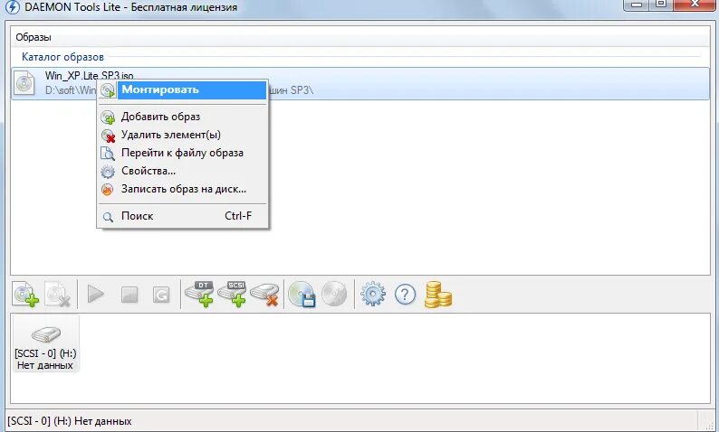The height and width of the screenshot is (432, 719).
Task: Select Добавить образ menu entry
Action: tap(183, 117)
